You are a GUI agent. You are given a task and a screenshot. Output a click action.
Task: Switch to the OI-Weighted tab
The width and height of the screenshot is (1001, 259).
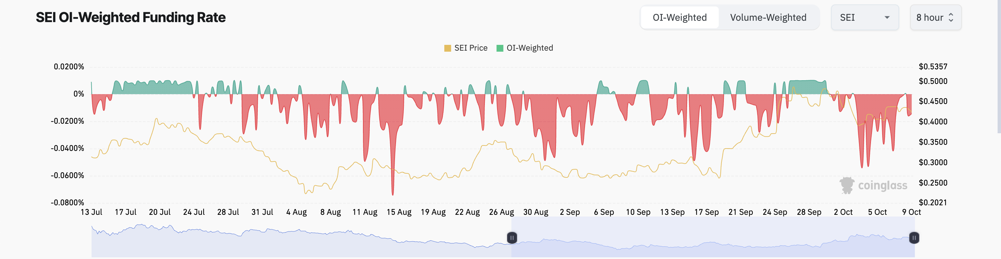(680, 17)
